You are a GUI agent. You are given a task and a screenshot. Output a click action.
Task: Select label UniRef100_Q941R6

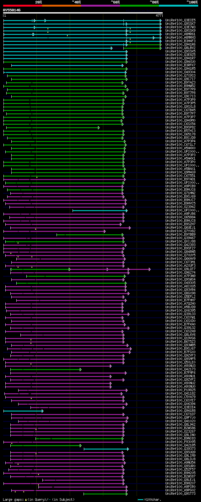180,44
